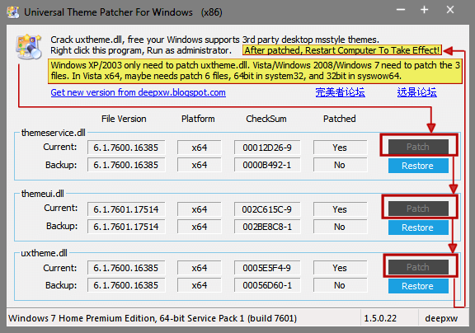The height and width of the screenshot is (333, 475).
Task: Restore uxtheme.dll from backup
Action: [x=418, y=286]
